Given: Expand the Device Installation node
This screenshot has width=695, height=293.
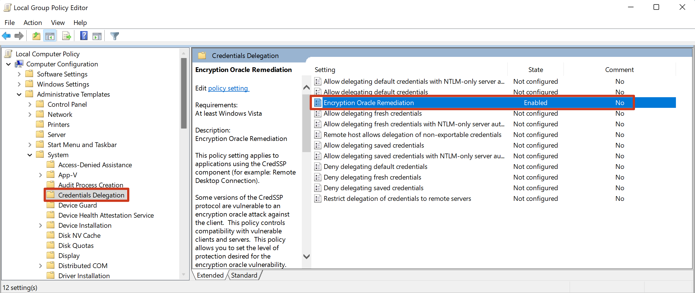Looking at the screenshot, I should tap(40, 225).
